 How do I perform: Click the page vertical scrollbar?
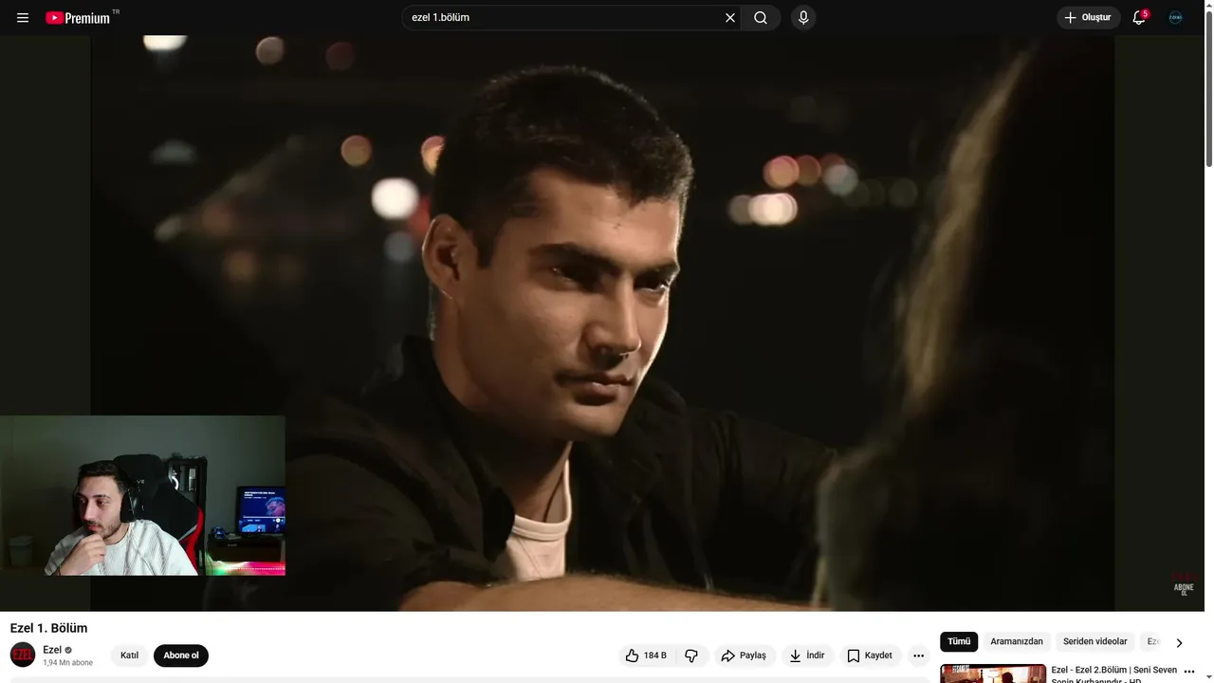(x=1208, y=90)
